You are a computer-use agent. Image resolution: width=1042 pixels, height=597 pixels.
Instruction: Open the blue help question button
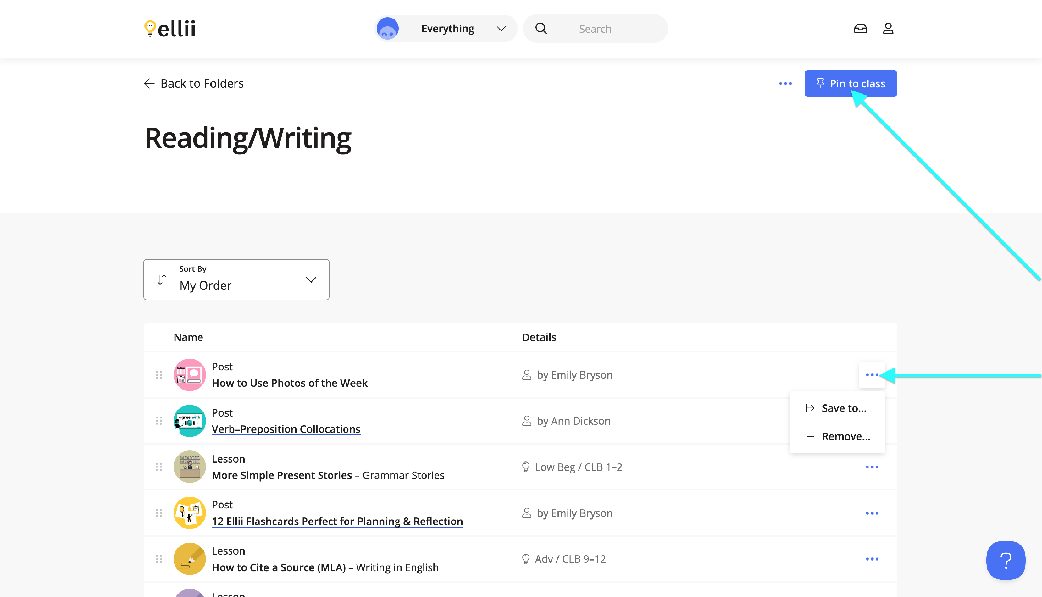[1006, 560]
